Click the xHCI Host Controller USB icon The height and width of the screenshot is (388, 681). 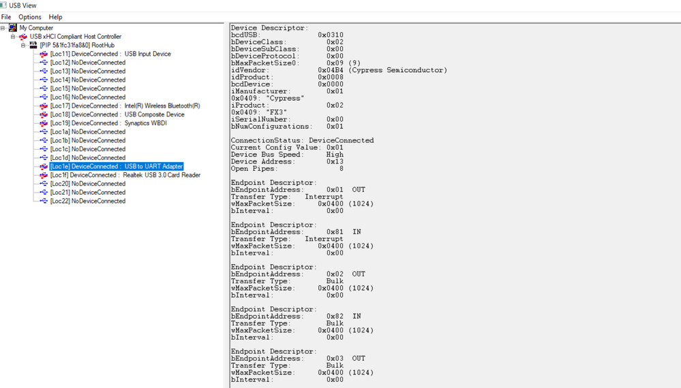(x=23, y=36)
